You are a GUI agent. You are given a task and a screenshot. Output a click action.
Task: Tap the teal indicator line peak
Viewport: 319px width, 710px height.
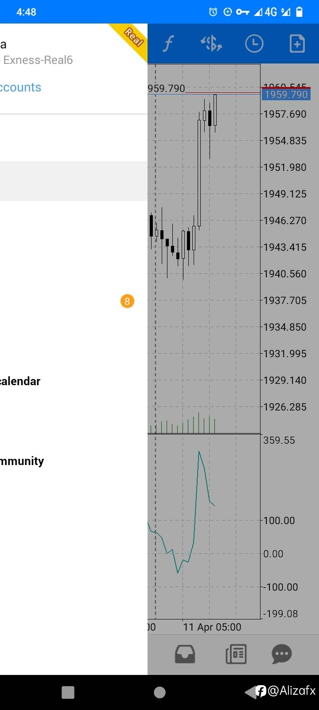pos(199,452)
